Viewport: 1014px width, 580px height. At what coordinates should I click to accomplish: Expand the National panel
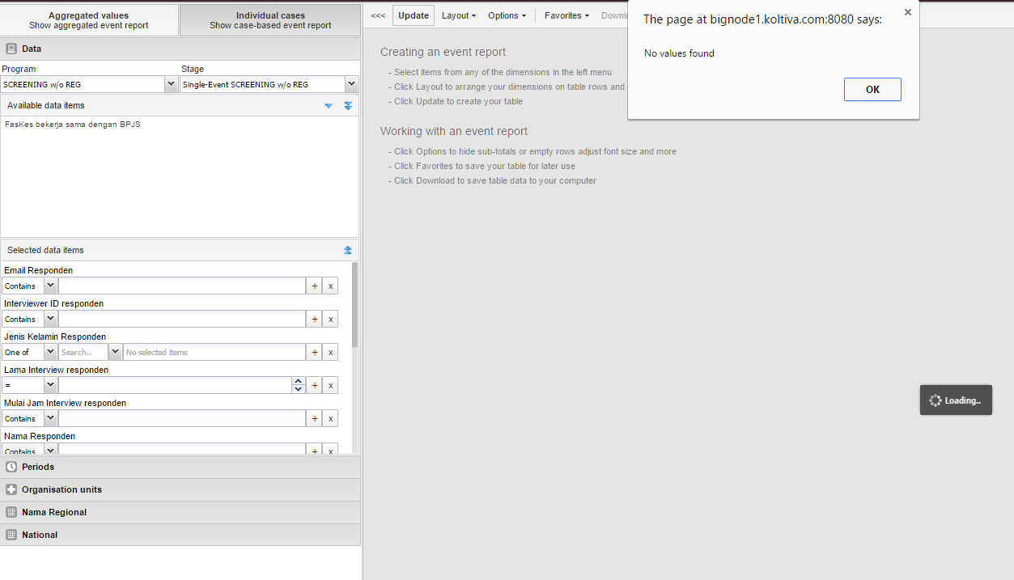[180, 535]
